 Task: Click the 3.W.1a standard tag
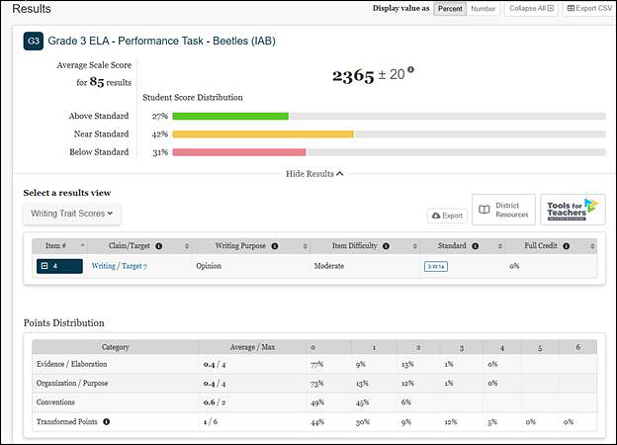coord(436,267)
